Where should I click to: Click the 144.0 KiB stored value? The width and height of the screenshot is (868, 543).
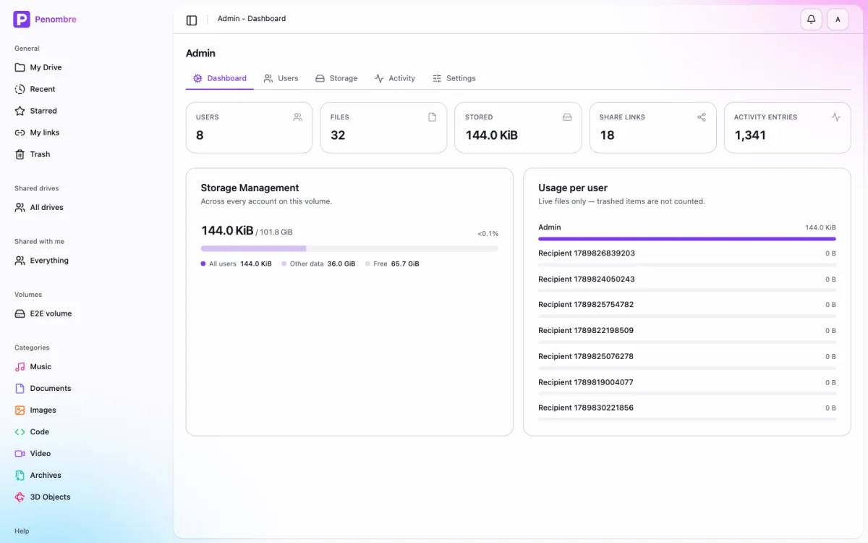[492, 135]
